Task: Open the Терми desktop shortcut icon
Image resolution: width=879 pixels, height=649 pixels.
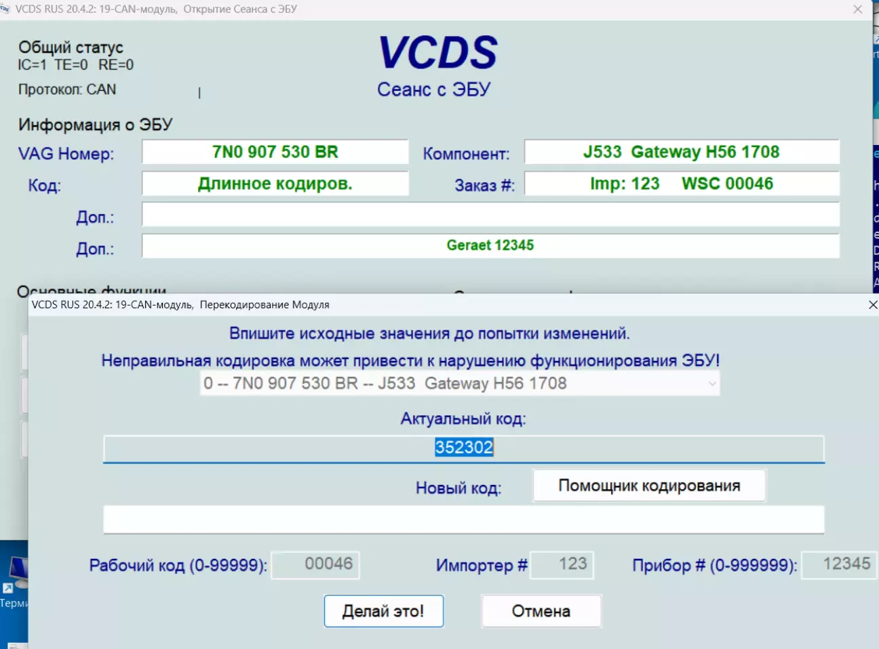Action: 15,576
